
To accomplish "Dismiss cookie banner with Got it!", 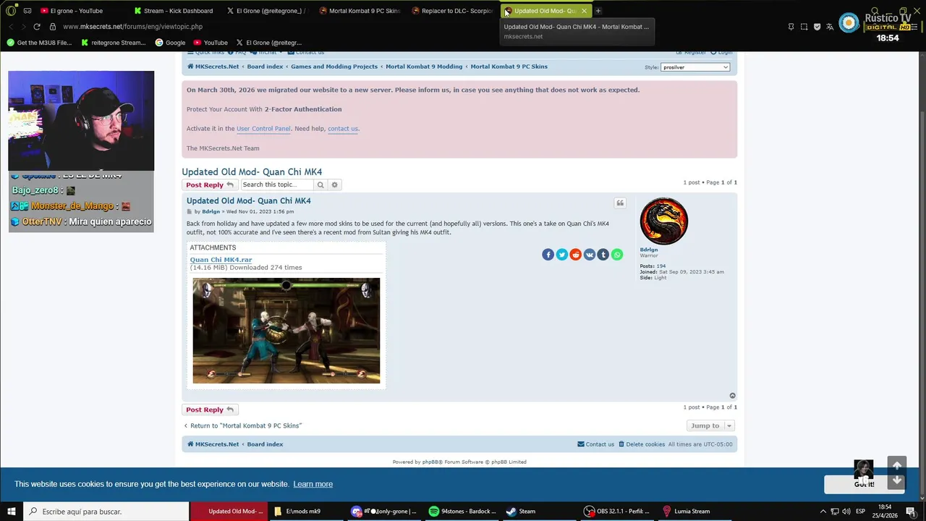I will tap(864, 484).
